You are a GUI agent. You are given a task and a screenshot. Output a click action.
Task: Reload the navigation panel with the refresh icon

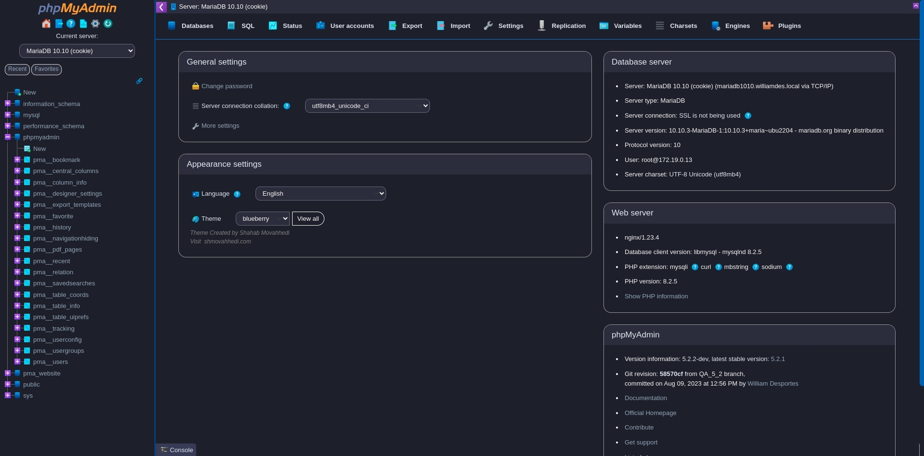(108, 24)
